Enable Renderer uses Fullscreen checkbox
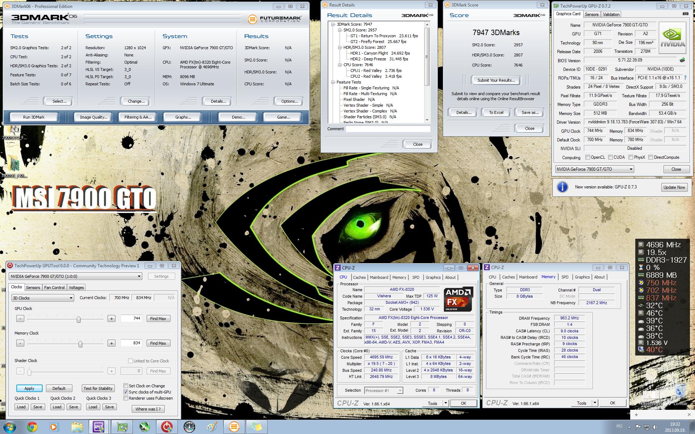The height and width of the screenshot is (434, 695). [x=126, y=398]
